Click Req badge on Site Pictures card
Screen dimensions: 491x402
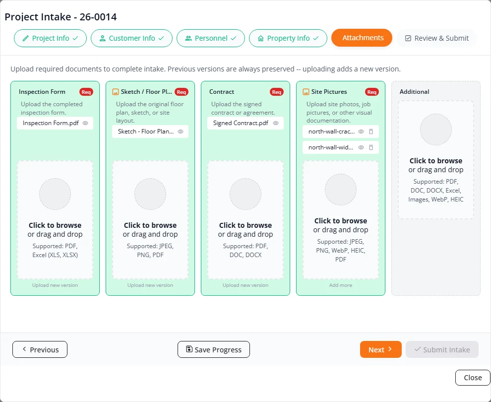tap(371, 92)
